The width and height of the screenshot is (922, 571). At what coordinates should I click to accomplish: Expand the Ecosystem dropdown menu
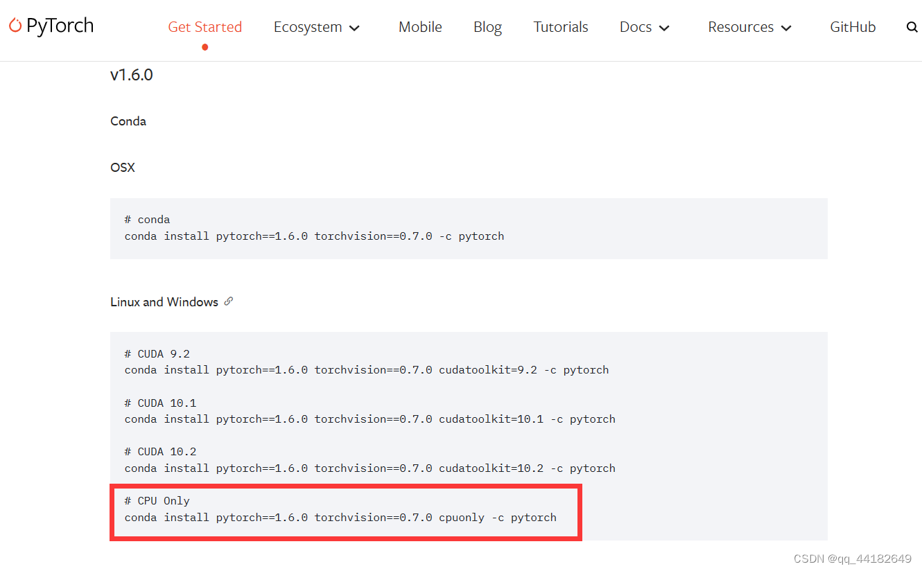click(308, 27)
